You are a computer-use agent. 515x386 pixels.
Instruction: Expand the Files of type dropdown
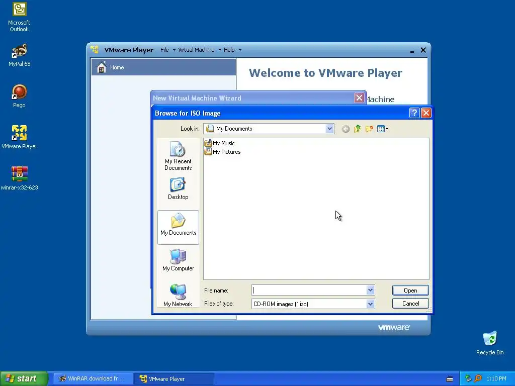click(371, 304)
